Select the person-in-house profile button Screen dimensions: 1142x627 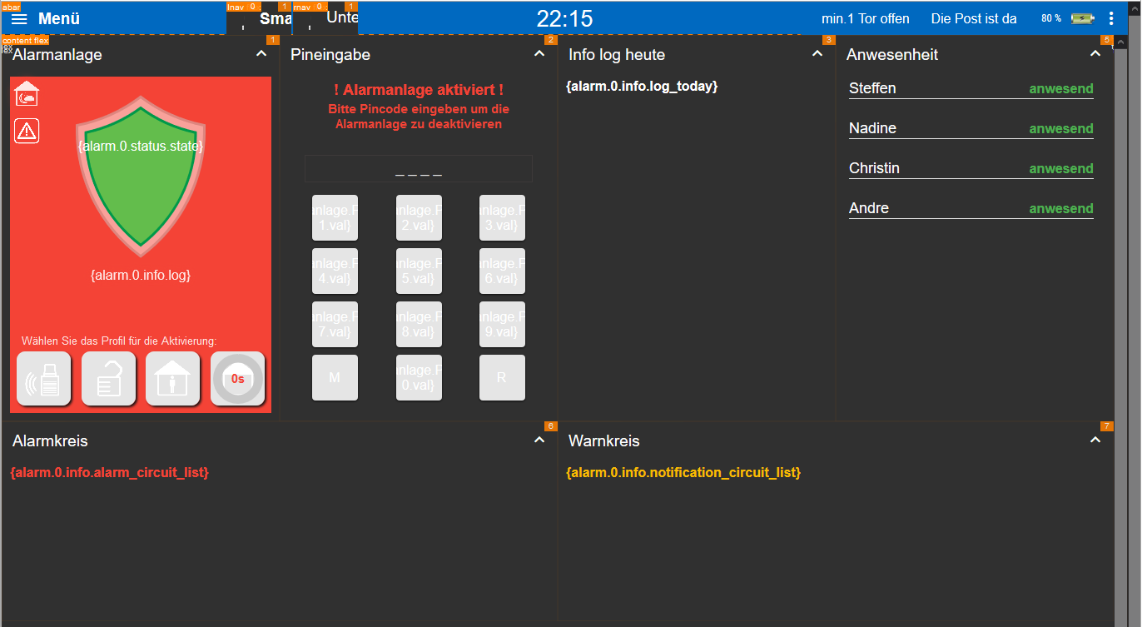pyautogui.click(x=173, y=379)
